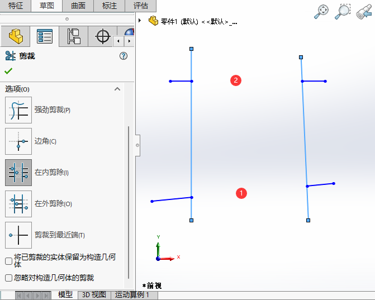Click the 零件1 (默认) flyout tree label
The height and width of the screenshot is (300, 375).
(x=199, y=22)
